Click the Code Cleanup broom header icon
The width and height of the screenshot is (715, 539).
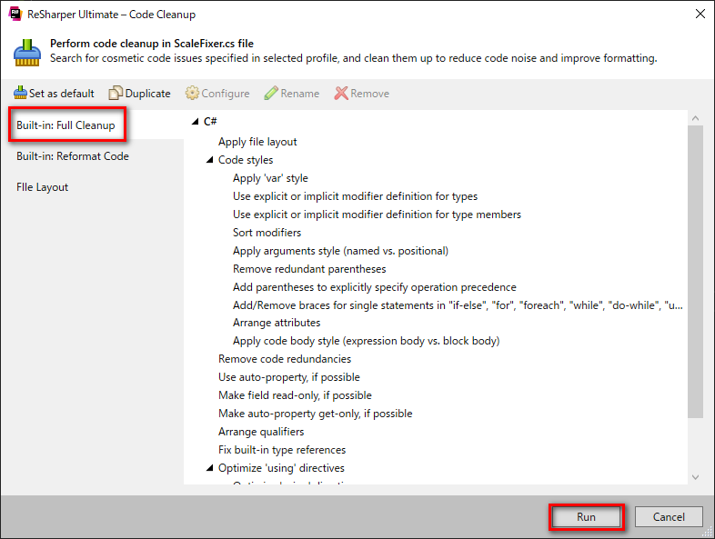click(x=27, y=53)
